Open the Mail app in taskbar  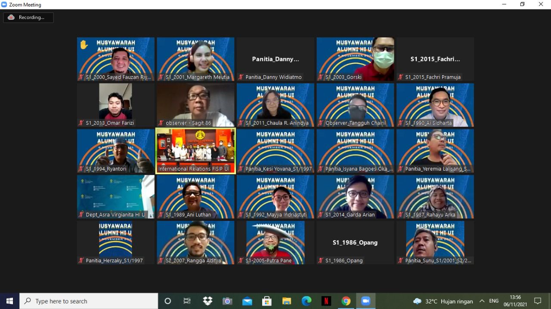tap(247, 301)
